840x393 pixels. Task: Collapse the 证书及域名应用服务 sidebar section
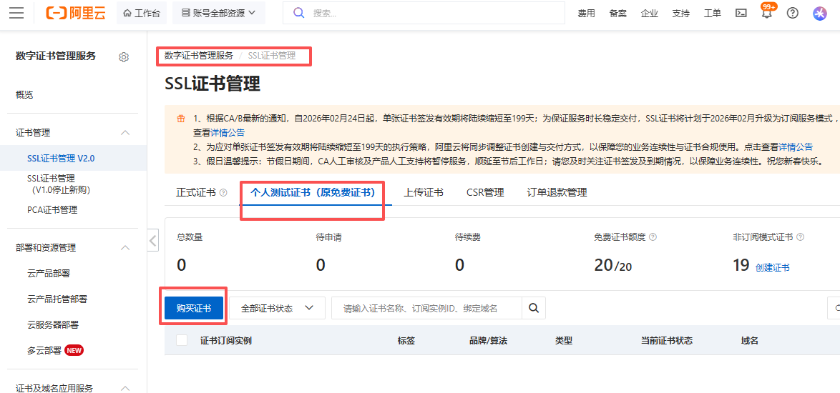[x=124, y=388]
